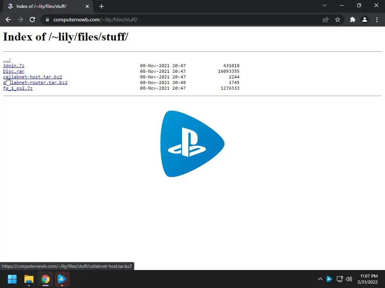Select the 'Index of /~lily/files/stuff/' tab
Screen dimensions: 385x288
click(x=48, y=6)
